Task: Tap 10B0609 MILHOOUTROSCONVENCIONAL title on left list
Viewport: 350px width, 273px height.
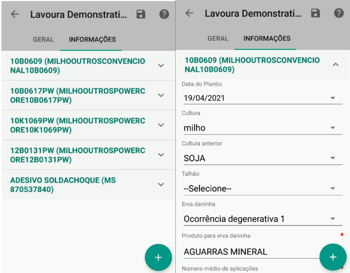Action: tap(78, 66)
